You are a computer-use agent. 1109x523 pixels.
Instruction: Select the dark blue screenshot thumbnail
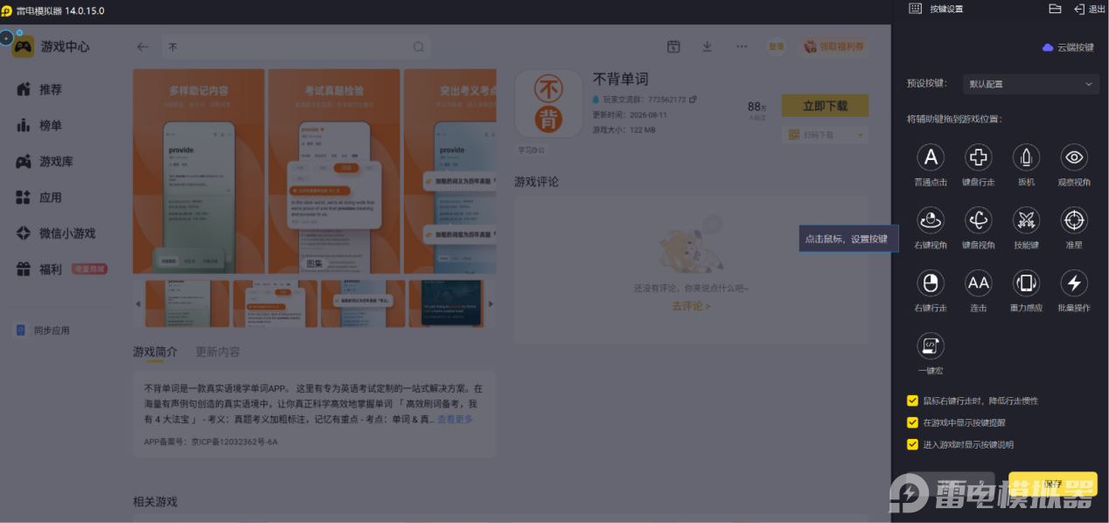(x=445, y=303)
